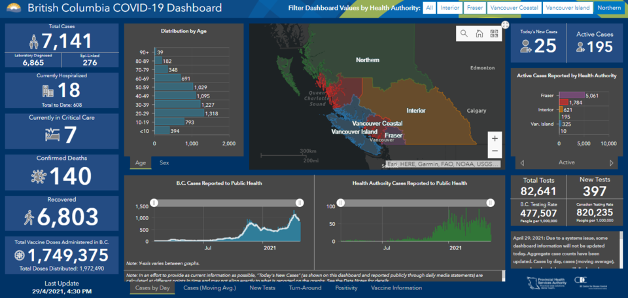
Task: Click the Total Tests value 82,641
Action: click(538, 191)
